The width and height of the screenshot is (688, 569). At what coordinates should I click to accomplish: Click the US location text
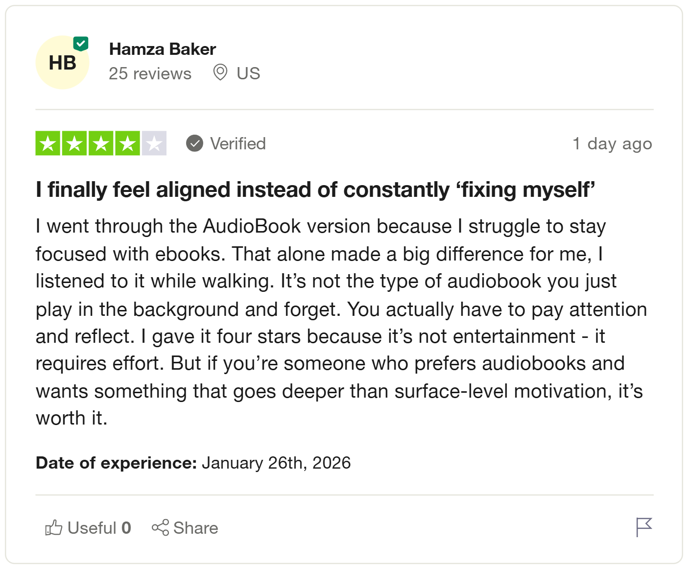(248, 73)
